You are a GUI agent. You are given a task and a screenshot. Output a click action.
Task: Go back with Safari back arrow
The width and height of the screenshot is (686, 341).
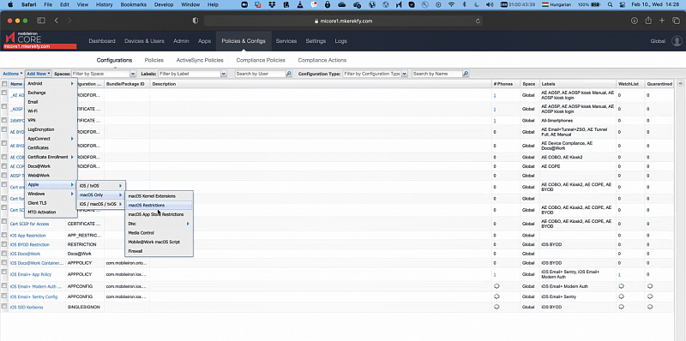[57, 21]
